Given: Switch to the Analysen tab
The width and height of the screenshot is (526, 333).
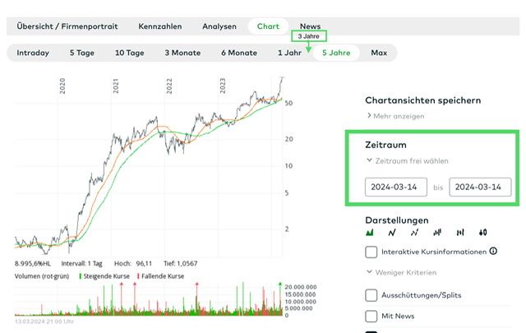Looking at the screenshot, I should pyautogui.click(x=219, y=26).
